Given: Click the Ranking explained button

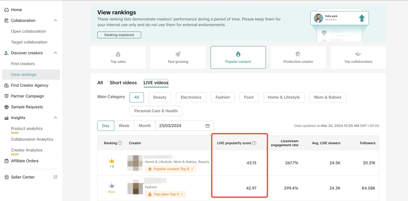Looking at the screenshot, I should 119,35.
